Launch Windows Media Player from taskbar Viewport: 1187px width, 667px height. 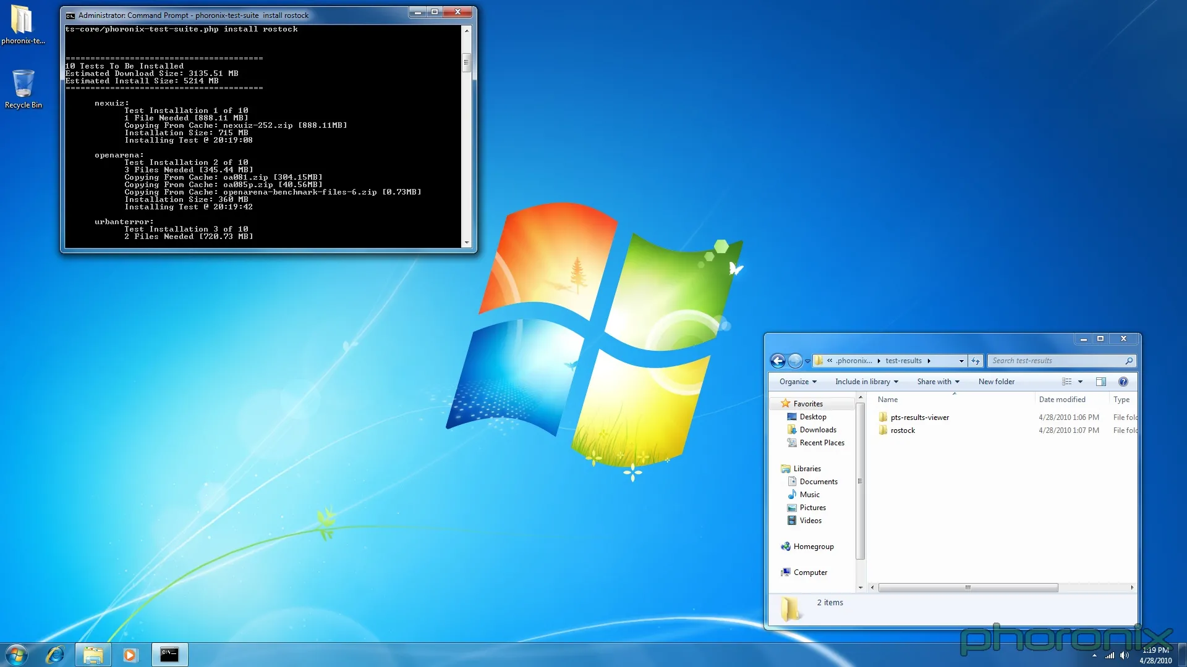[130, 655]
